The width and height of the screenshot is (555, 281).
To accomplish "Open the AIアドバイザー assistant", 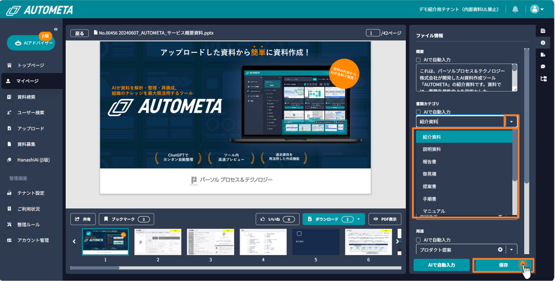I will 31,43.
